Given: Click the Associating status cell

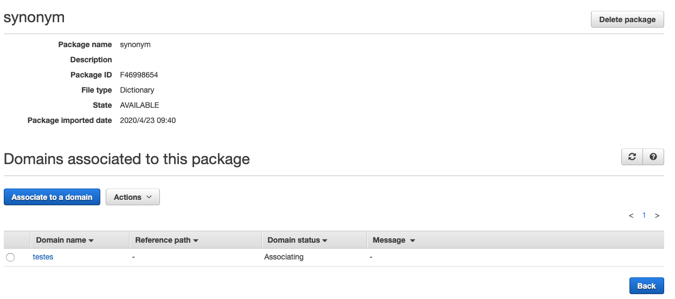Looking at the screenshot, I should [284, 257].
